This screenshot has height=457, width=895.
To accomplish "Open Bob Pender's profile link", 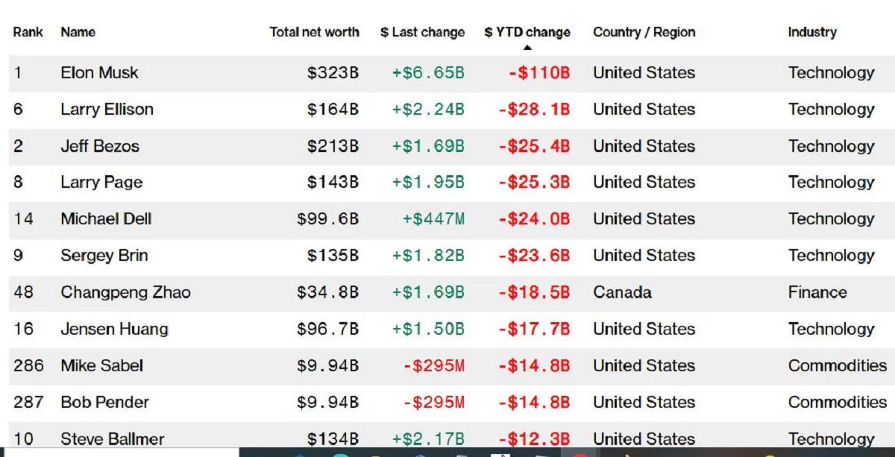I will (x=104, y=402).
